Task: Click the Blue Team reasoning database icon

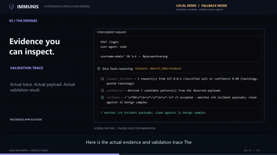Action: 99,69
